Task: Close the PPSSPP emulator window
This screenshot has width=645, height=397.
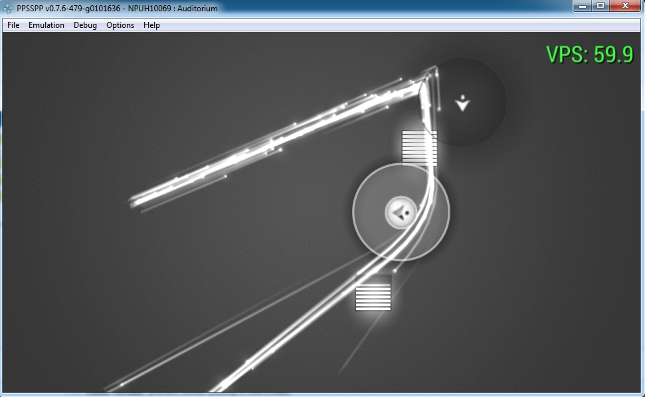Action: click(x=626, y=6)
